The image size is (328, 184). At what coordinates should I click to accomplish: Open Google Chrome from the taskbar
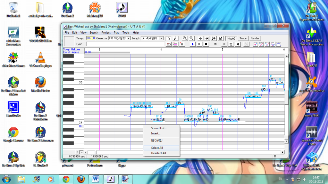click(x=66, y=179)
